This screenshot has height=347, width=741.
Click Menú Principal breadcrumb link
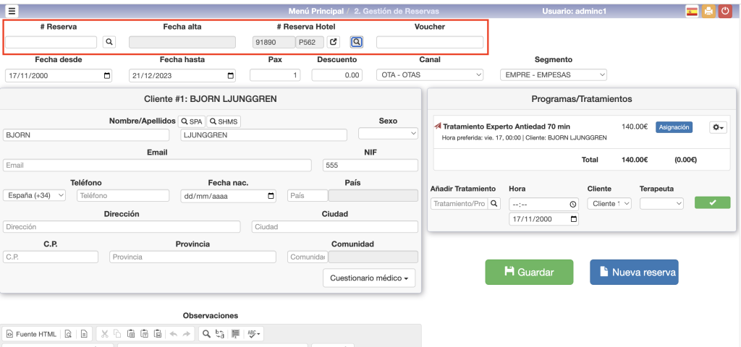click(315, 11)
